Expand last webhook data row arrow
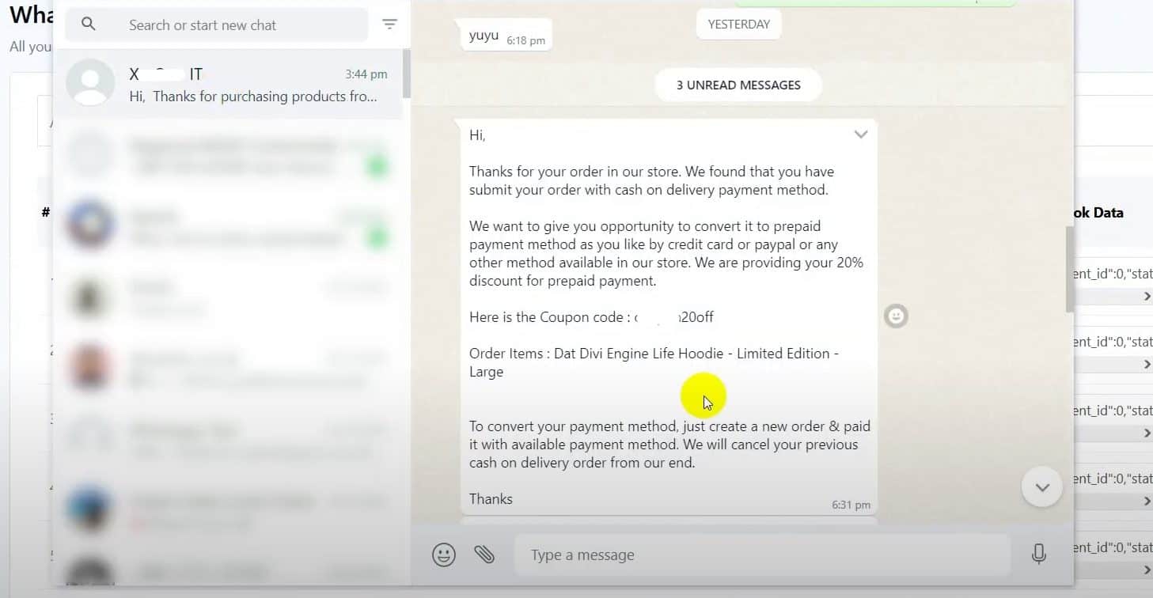This screenshot has height=598, width=1153. click(1147, 570)
